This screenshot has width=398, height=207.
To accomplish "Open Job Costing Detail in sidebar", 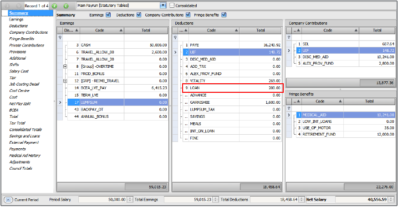I will pyautogui.click(x=25, y=84).
